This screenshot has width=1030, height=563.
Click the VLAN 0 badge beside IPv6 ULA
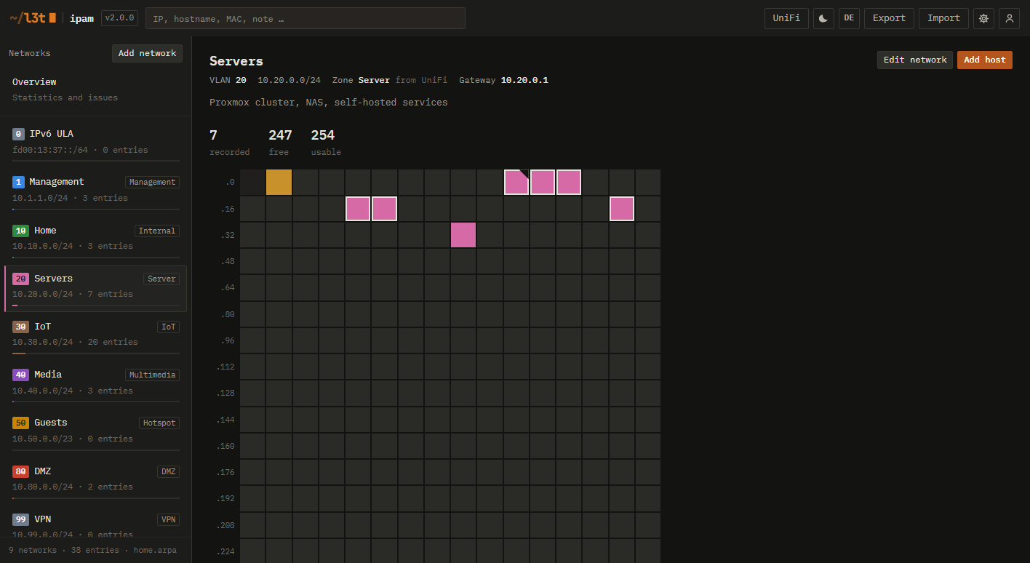tap(18, 134)
